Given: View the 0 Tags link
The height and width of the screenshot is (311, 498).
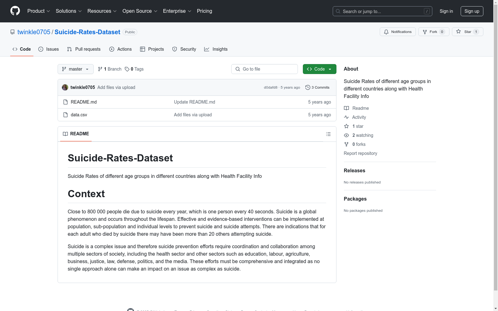Looking at the screenshot, I should (x=134, y=69).
